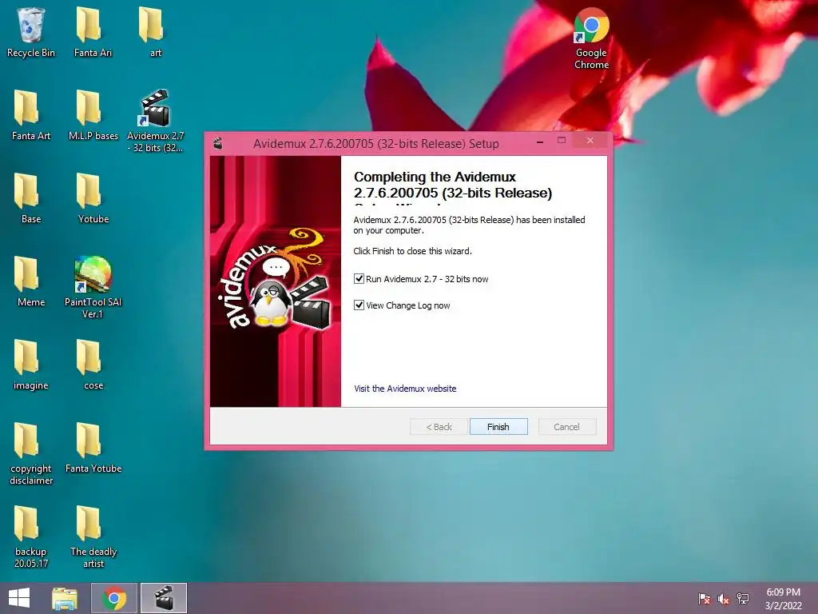Select the Google Chrome desktop shortcut
Viewport: 818px width, 614px height.
click(591, 38)
